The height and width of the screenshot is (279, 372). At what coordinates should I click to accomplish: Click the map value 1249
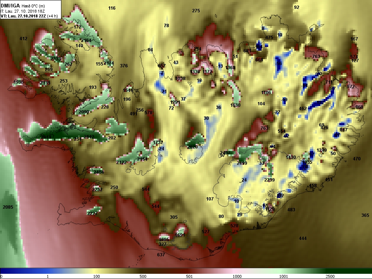[x=321, y=150]
